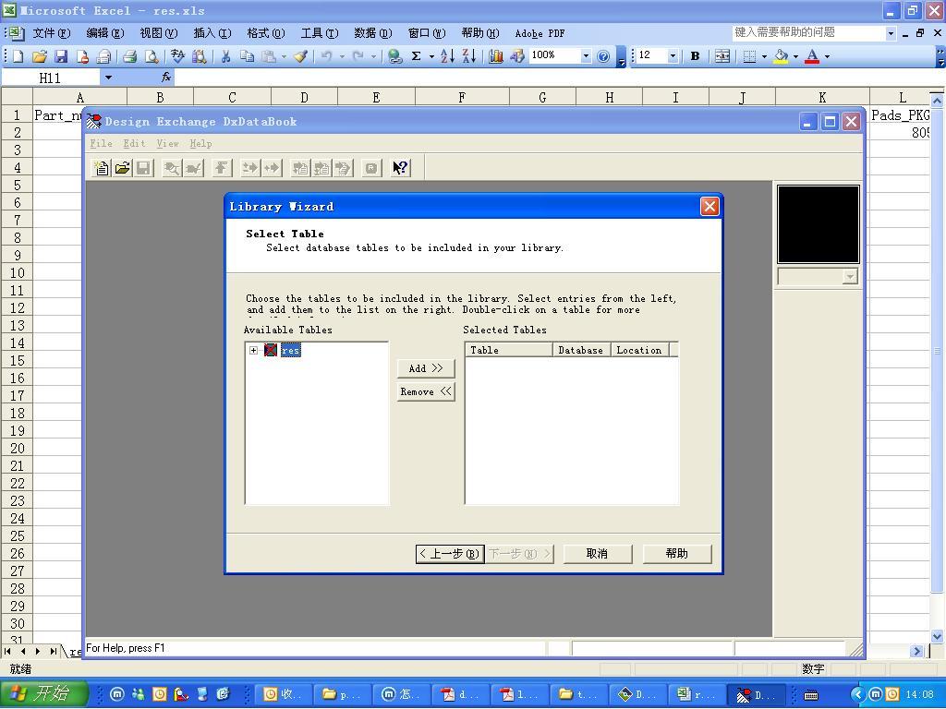Click Excel copy icon
Viewport: 946px width, 709px height.
pyautogui.click(x=247, y=56)
